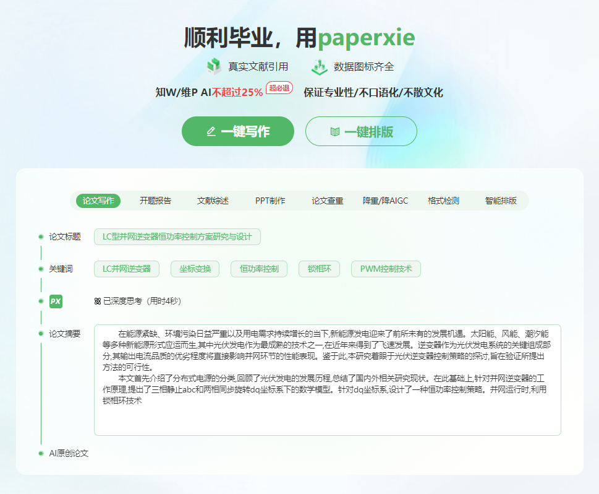This screenshot has height=494, width=599.
Task: Click the red 超必退 badge
Action: [279, 88]
